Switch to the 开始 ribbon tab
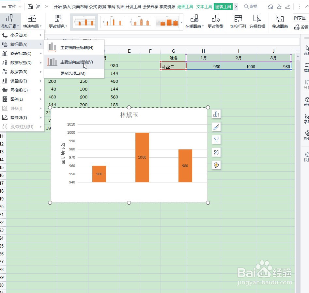This screenshot has height=293, width=309. pyautogui.click(x=57, y=7)
